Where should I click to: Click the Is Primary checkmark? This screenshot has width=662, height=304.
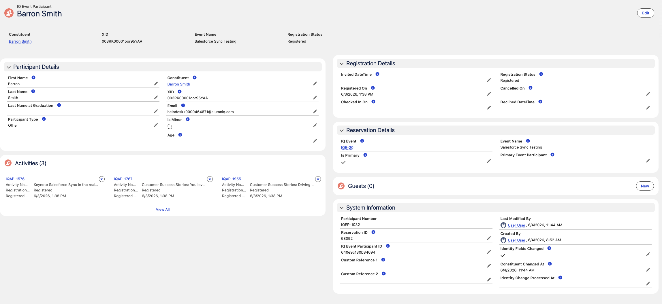[x=343, y=162]
